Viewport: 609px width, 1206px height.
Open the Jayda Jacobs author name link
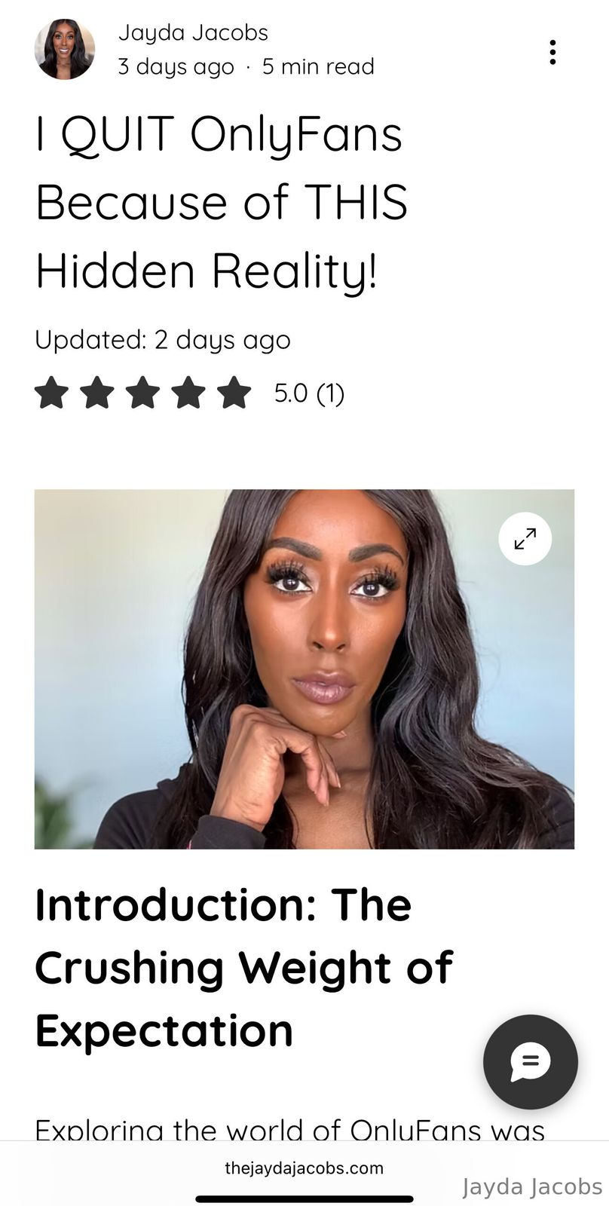point(193,33)
